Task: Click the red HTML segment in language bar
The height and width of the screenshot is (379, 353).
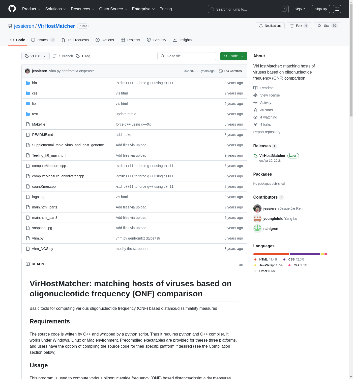Action: coord(271,254)
